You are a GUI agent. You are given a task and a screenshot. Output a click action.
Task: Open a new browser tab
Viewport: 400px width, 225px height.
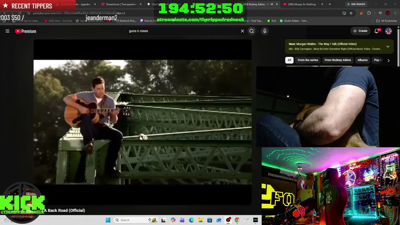(x=330, y=4)
